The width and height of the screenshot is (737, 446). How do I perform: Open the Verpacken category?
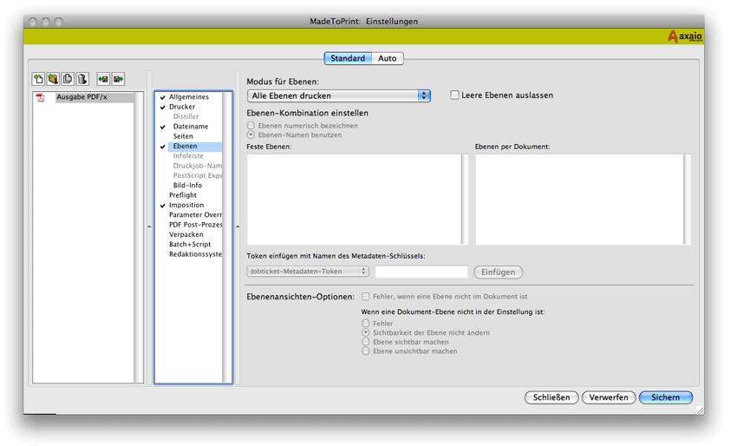pyautogui.click(x=186, y=235)
